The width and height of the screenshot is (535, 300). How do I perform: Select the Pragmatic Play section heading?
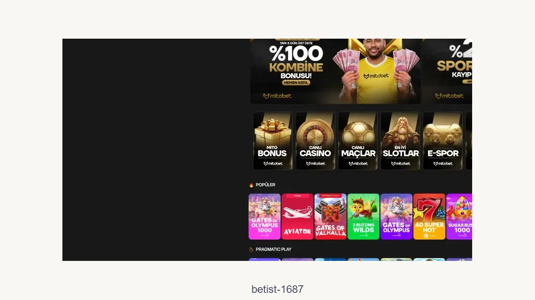(273, 249)
